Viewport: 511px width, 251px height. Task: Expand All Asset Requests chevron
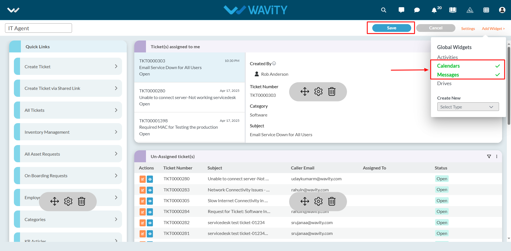[x=116, y=154]
